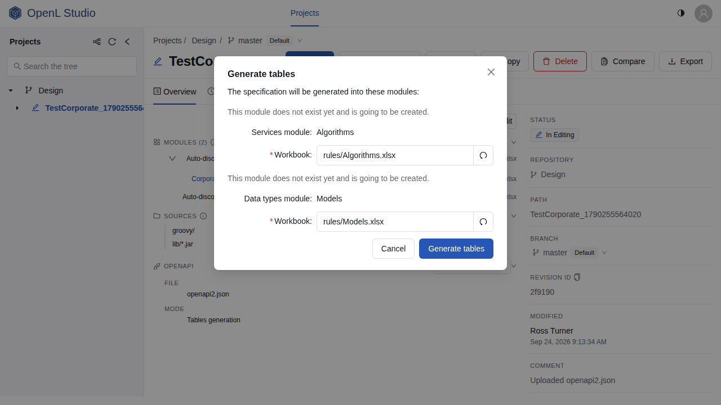Click the openapi2.json file name
Screen dimensions: 721x405
(x=208, y=294)
